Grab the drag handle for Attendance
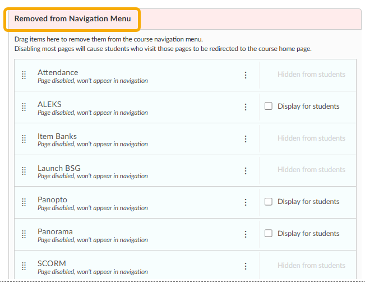This screenshot has width=365, height=283. (x=24, y=75)
